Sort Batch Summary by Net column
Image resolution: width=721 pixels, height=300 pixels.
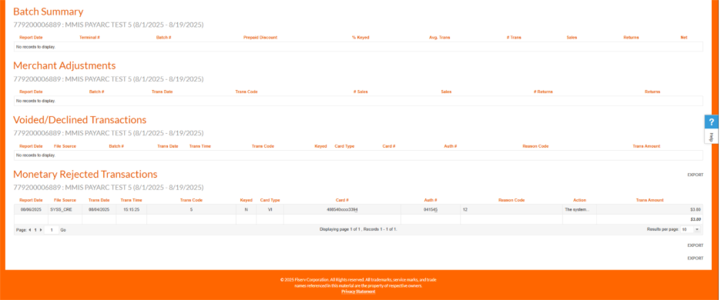point(684,37)
